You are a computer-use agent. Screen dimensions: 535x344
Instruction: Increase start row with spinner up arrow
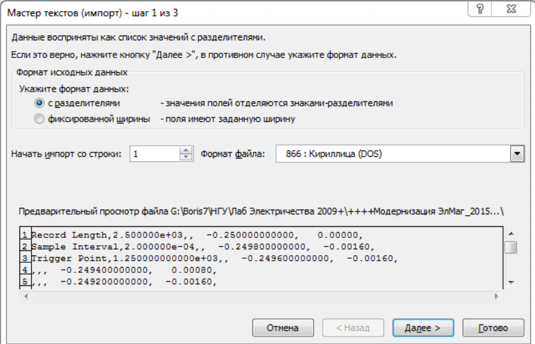coord(187,150)
